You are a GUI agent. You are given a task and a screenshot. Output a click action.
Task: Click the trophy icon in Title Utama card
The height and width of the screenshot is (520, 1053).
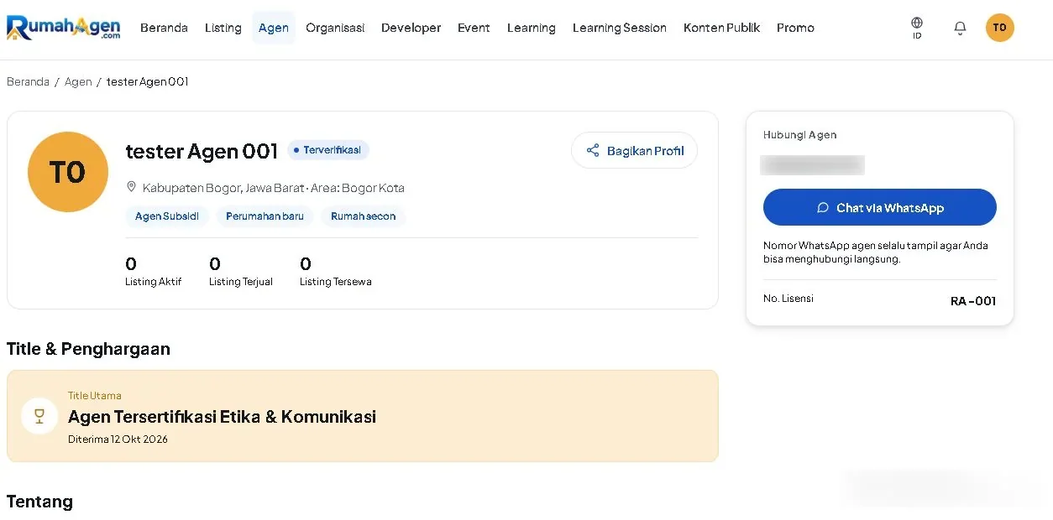click(39, 416)
